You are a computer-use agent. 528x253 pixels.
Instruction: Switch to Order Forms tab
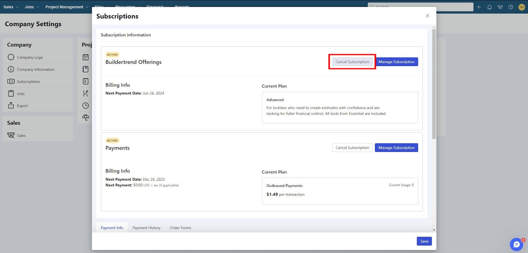click(180, 228)
